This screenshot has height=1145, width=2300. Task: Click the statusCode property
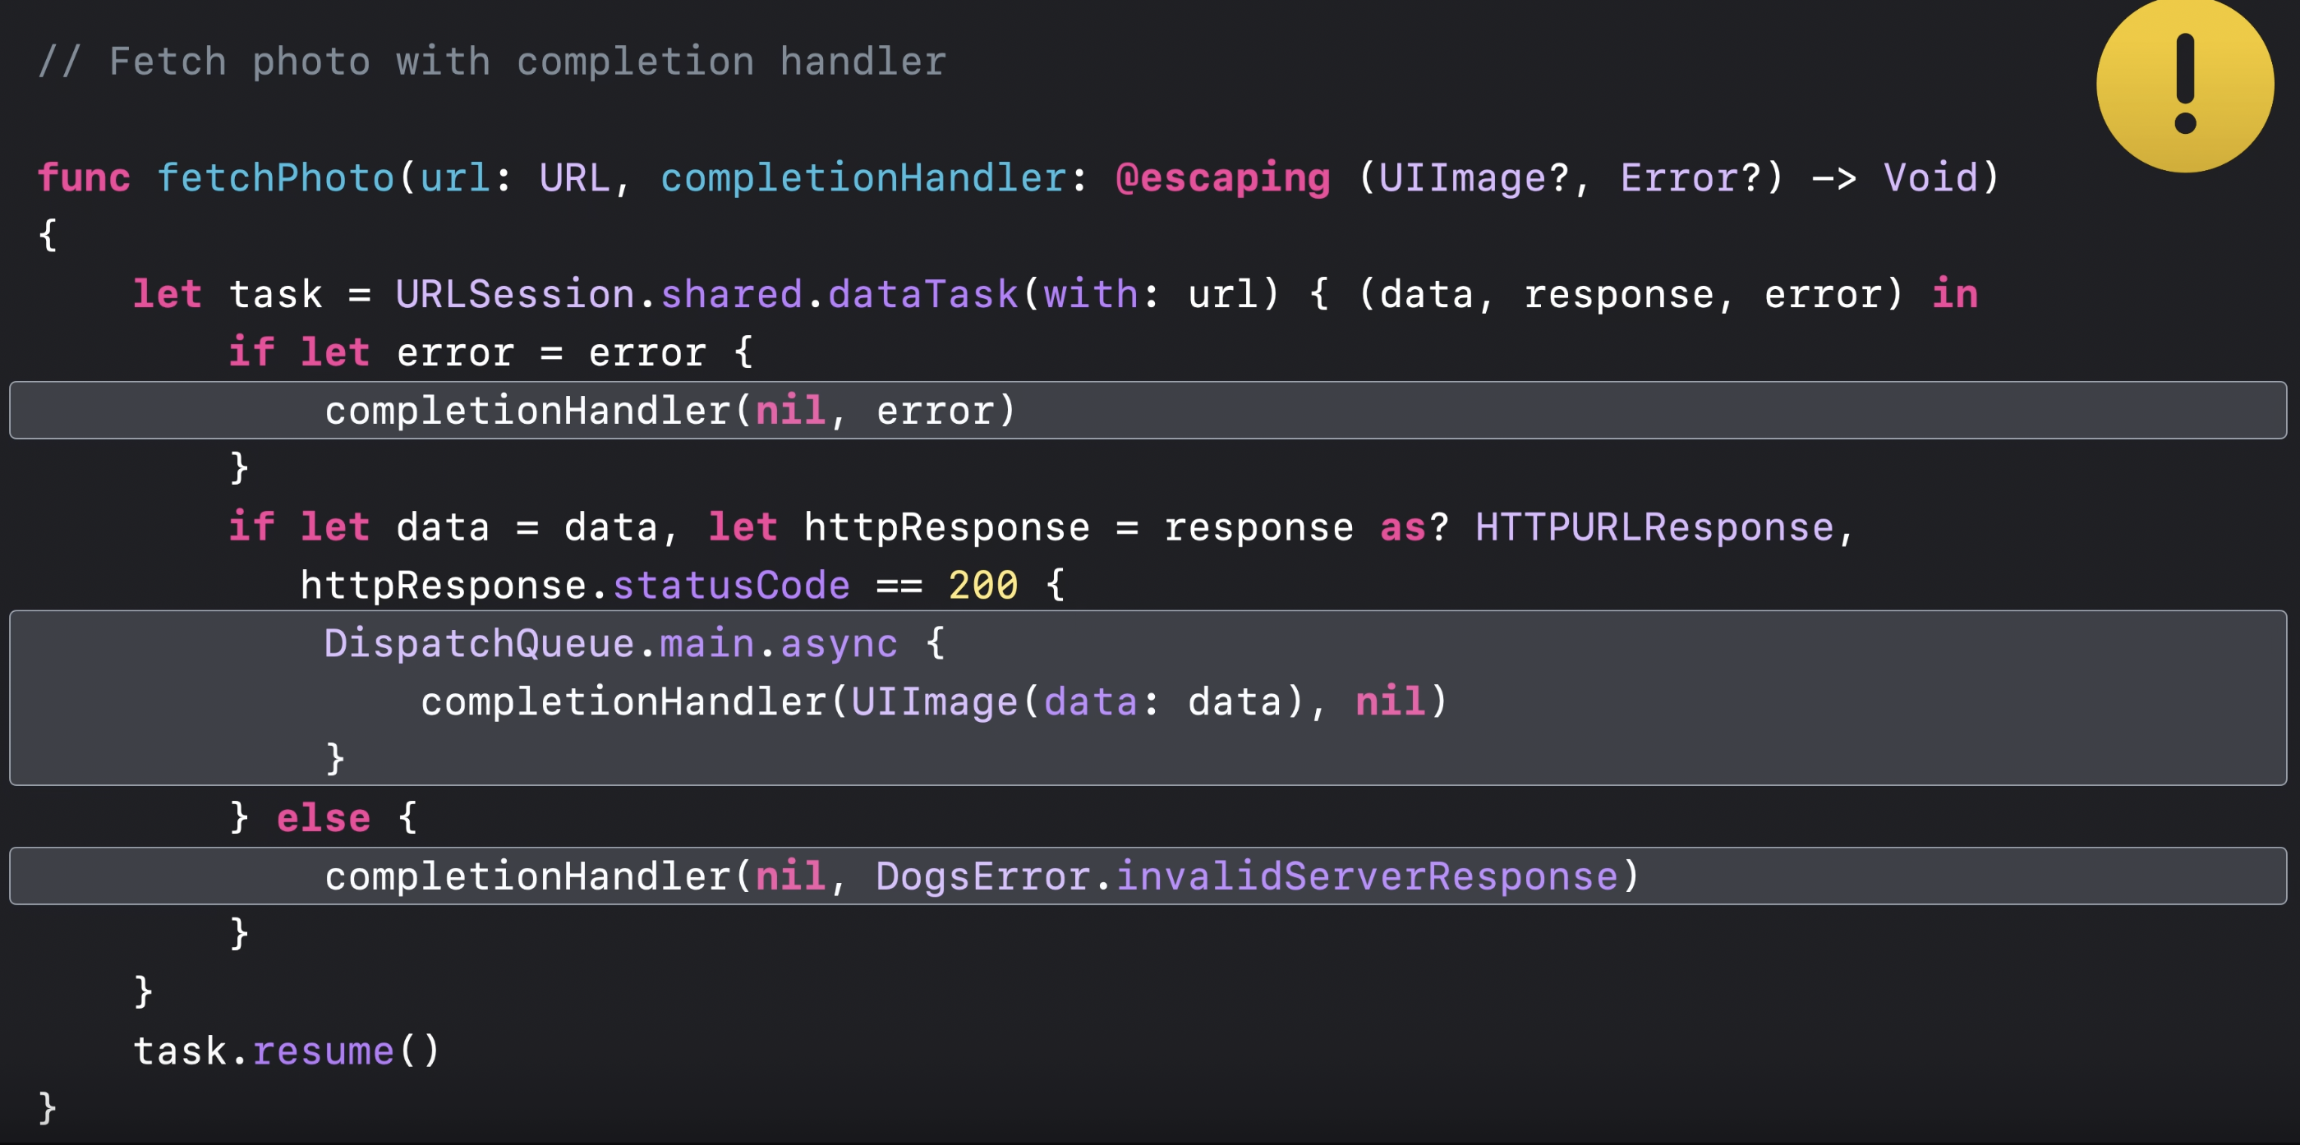tap(730, 585)
